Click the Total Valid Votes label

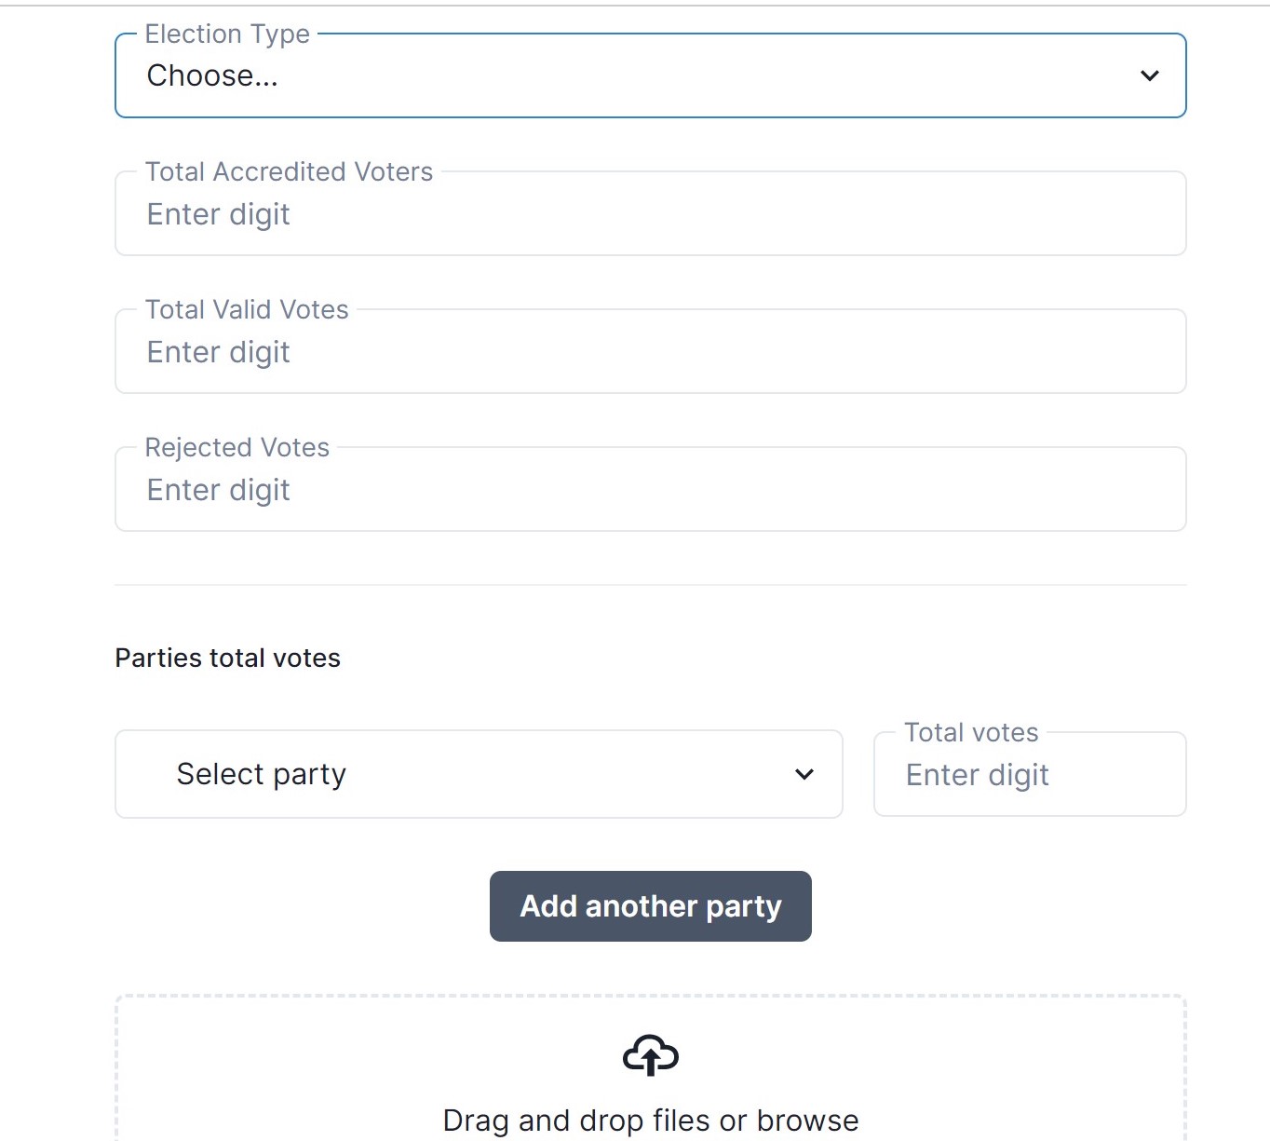(247, 310)
